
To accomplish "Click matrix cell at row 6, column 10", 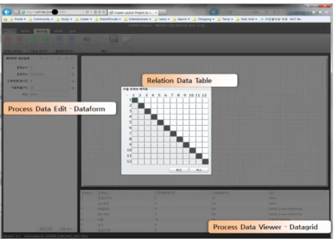I will point(192,128).
